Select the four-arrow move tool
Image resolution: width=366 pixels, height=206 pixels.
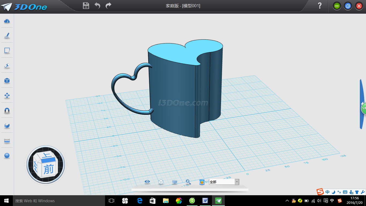7,95
